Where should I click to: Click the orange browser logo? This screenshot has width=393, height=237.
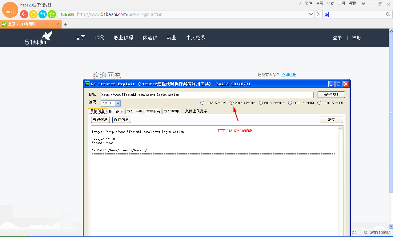pos(10,10)
